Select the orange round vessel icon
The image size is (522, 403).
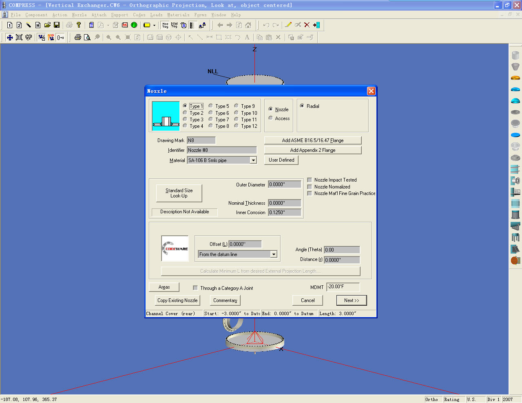point(515,260)
